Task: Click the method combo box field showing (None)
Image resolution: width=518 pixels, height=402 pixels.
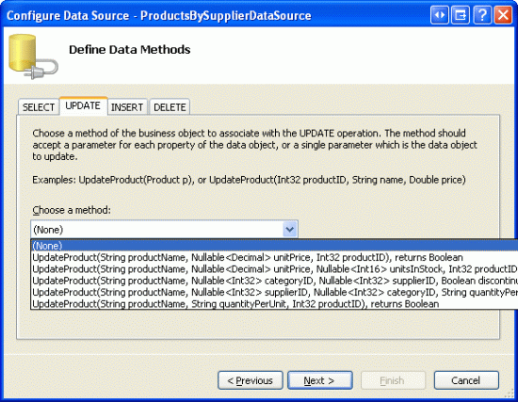Action: 164,229
